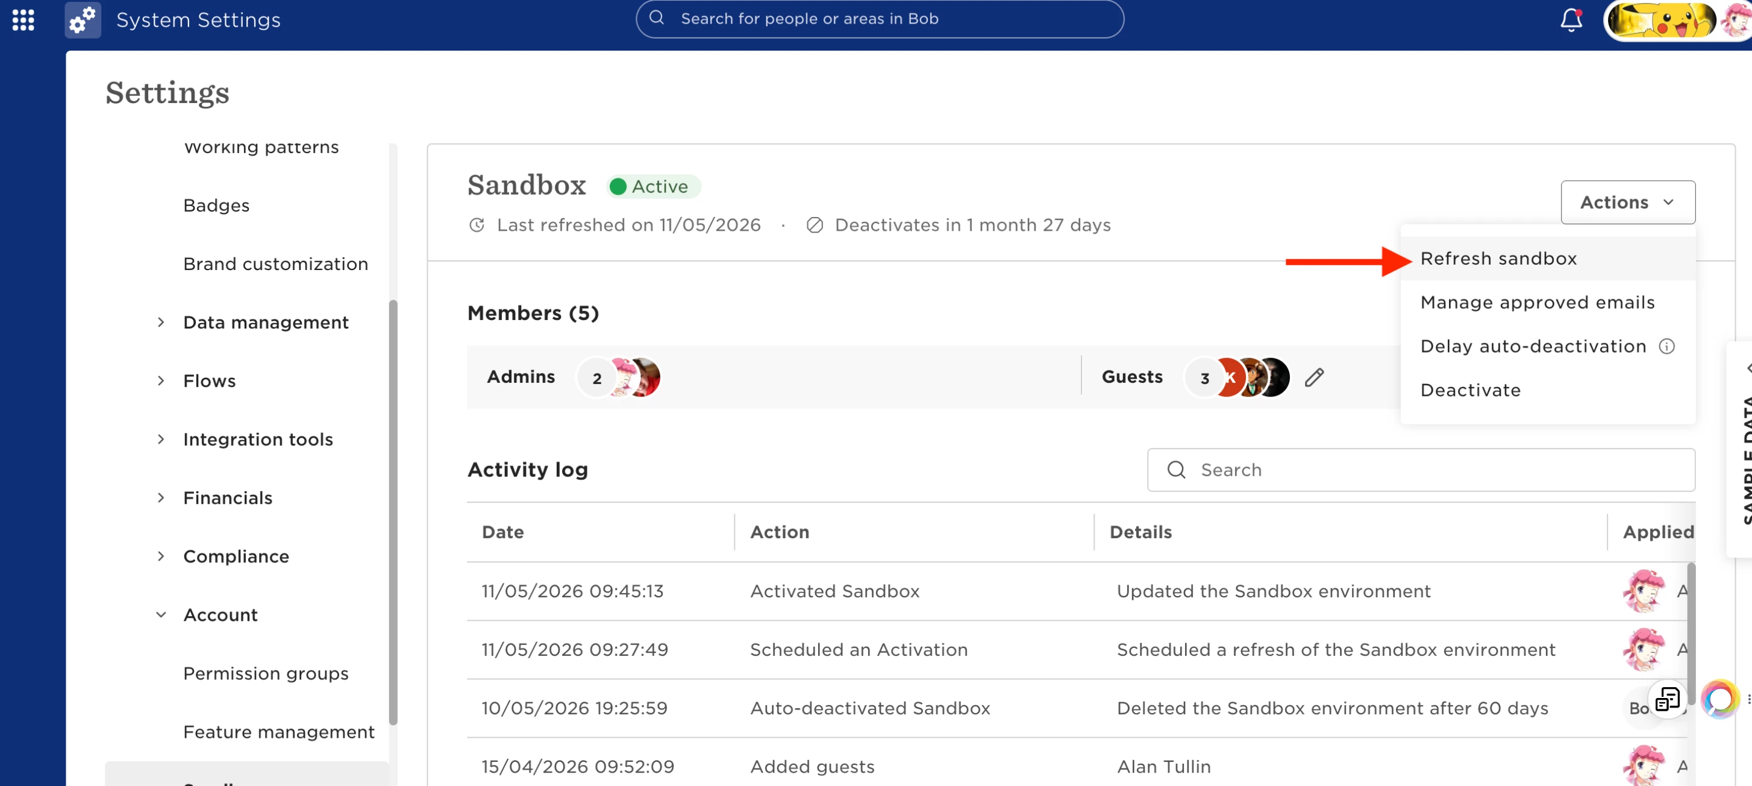Sort by the Date column header
The image size is (1752, 786).
(x=502, y=532)
